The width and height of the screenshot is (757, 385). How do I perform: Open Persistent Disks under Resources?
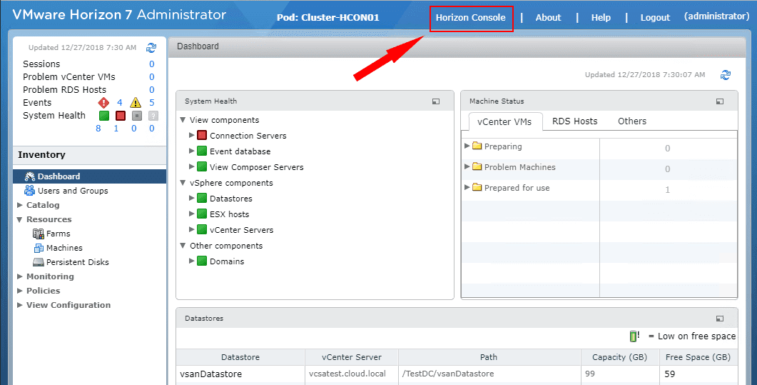coord(77,262)
